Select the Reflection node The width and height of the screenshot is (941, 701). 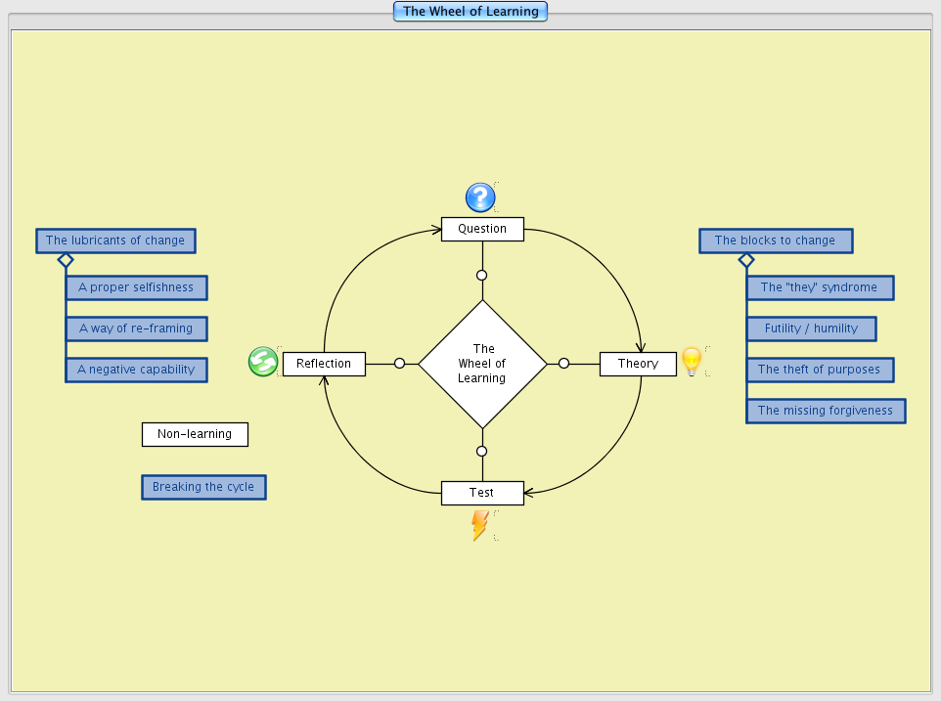(324, 364)
